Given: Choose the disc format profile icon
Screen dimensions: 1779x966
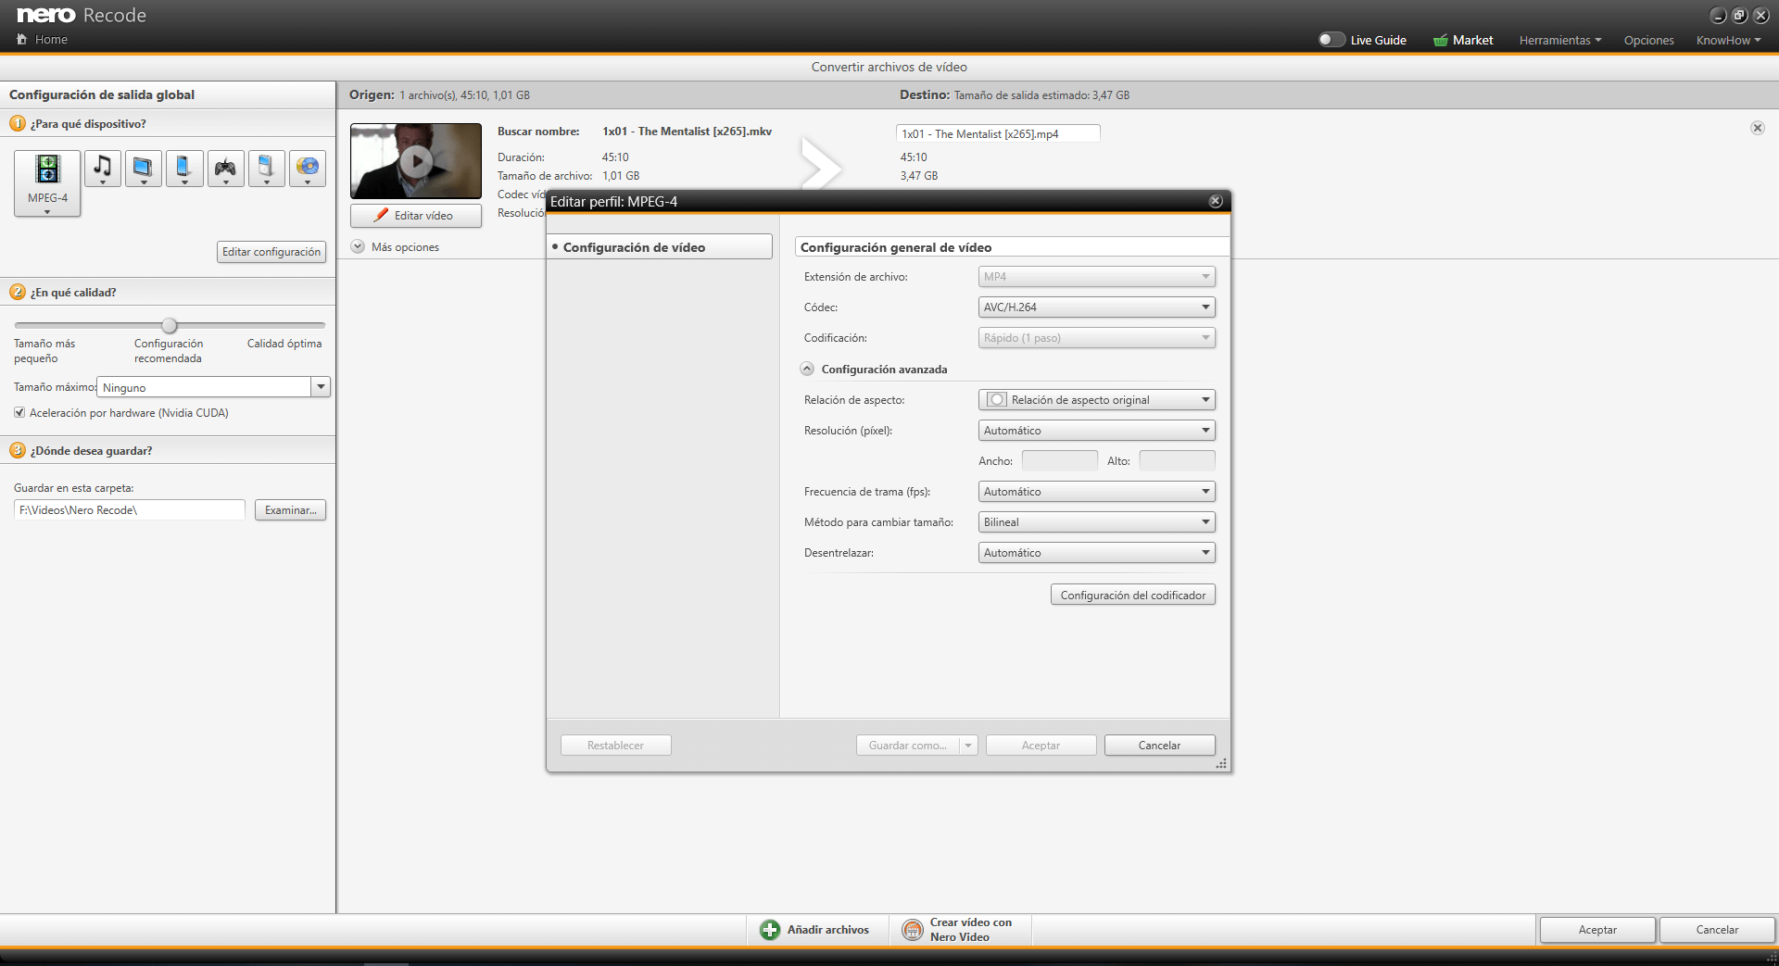Looking at the screenshot, I should click(x=308, y=169).
